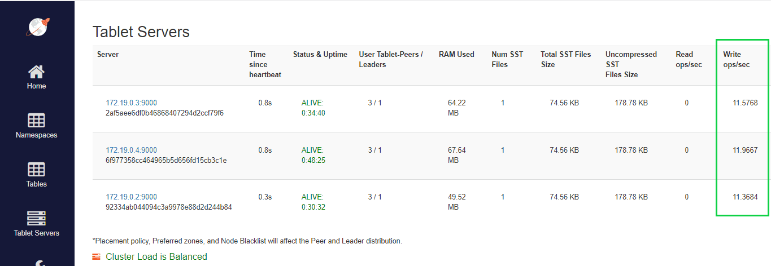
Task: Click Cluster Load is Balanced text
Action: [156, 257]
